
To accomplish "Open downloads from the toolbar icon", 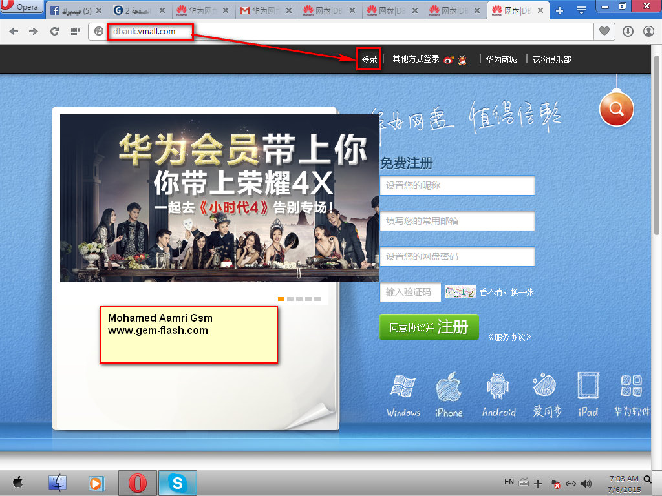I will click(x=628, y=31).
